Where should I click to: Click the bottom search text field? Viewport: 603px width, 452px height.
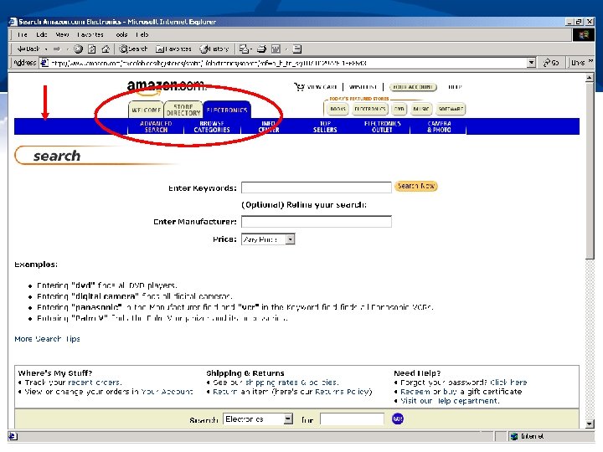(x=352, y=419)
